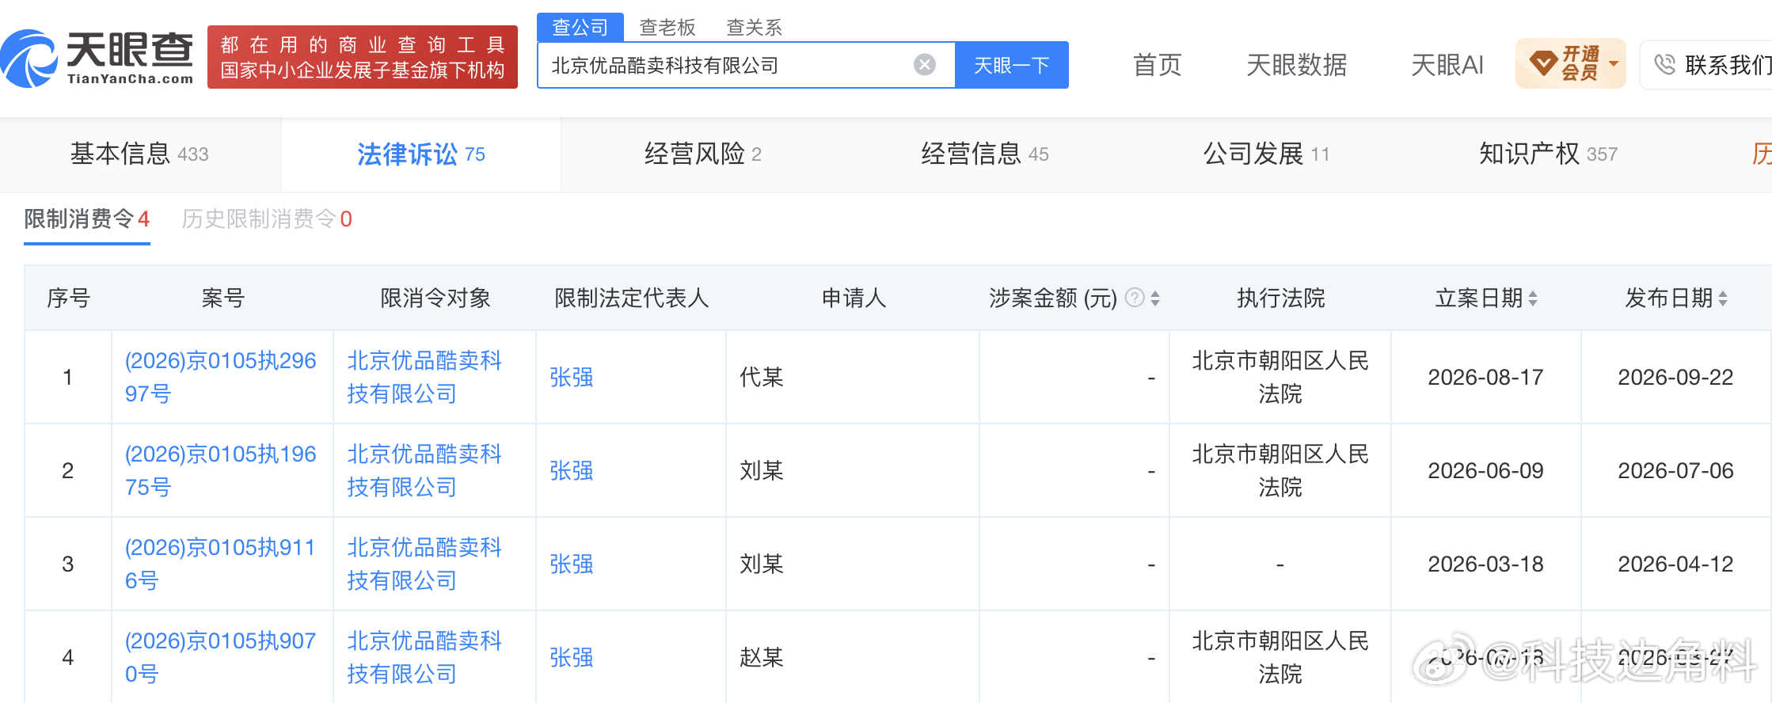Click 北京市朝阳区人民法院 in row 2
The height and width of the screenshot is (703, 1772).
tap(1280, 470)
